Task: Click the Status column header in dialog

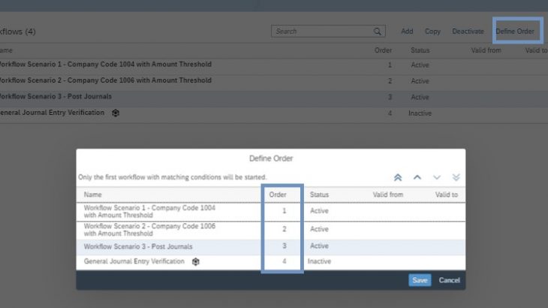Action: pos(319,195)
